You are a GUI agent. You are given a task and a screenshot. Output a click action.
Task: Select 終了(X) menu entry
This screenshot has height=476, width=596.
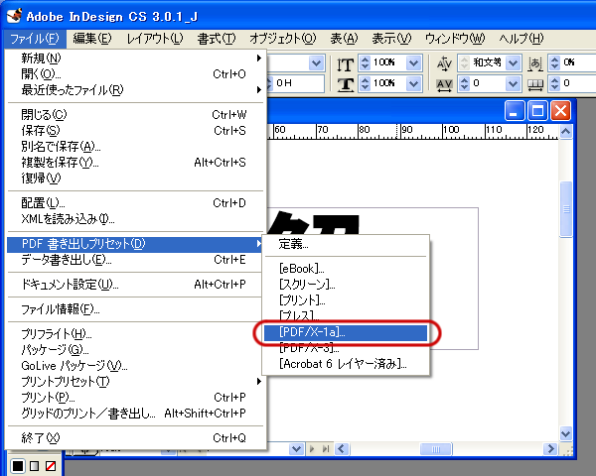pos(135,438)
